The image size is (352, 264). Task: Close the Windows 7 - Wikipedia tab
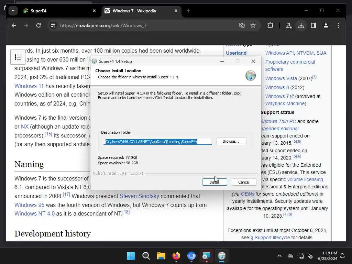(176, 11)
